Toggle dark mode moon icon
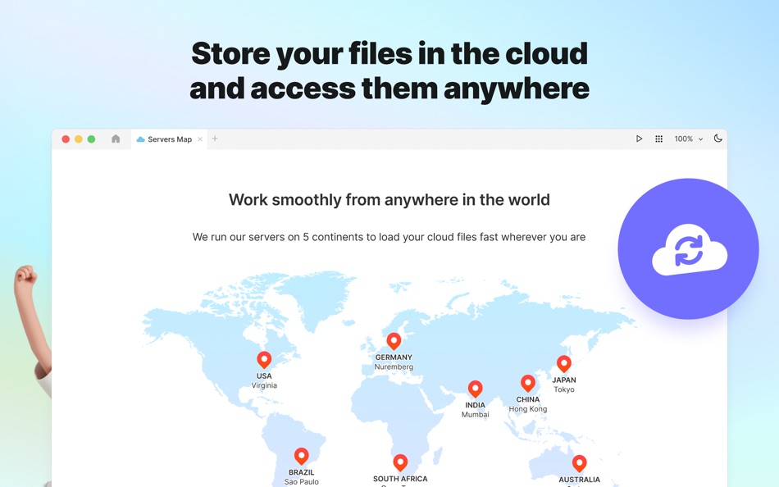Viewport: 779px width, 487px height. [717, 139]
